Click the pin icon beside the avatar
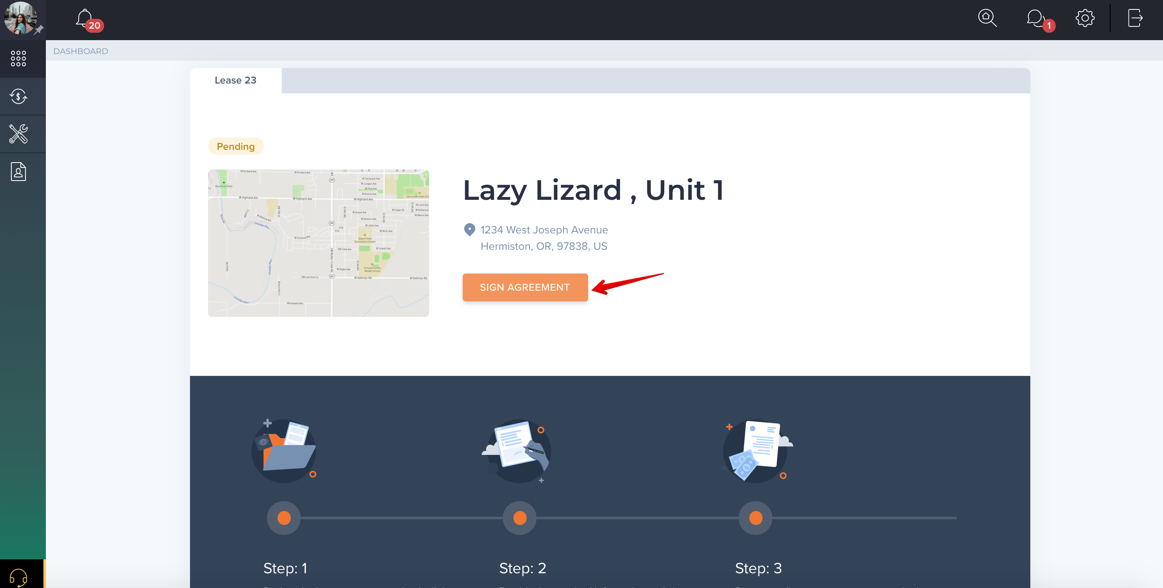 [39, 30]
